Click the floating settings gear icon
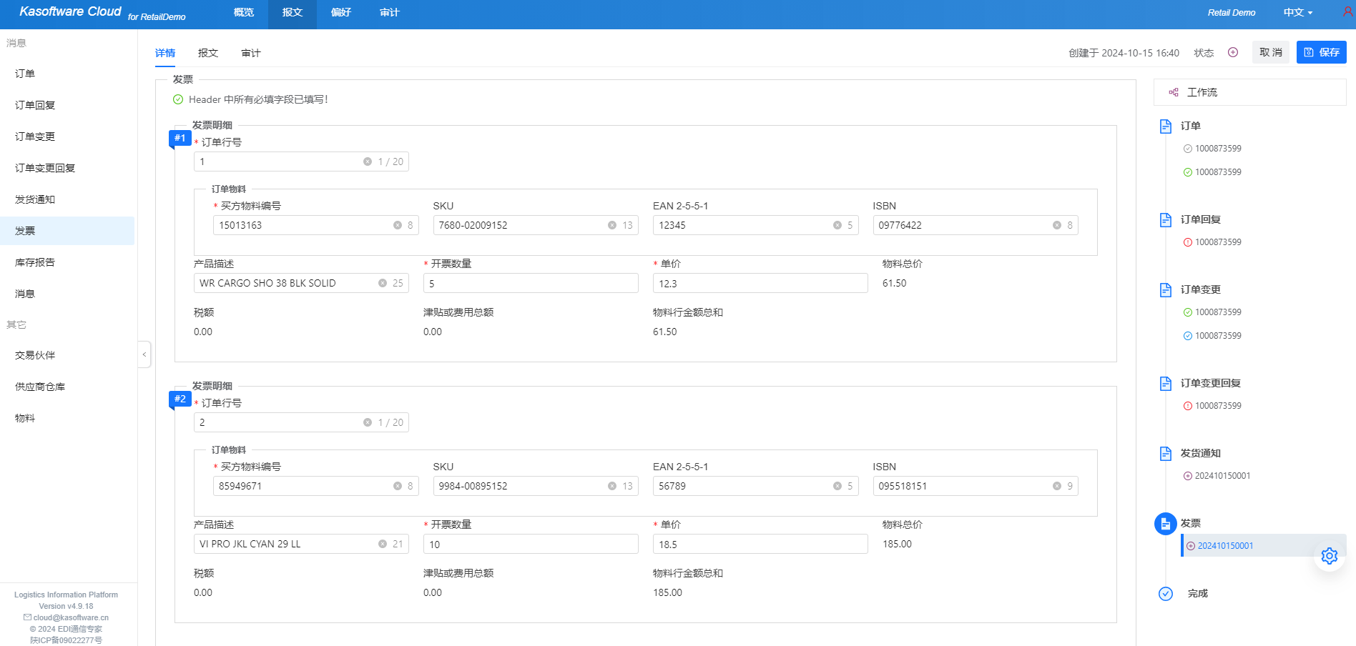1356x646 pixels. tap(1329, 556)
